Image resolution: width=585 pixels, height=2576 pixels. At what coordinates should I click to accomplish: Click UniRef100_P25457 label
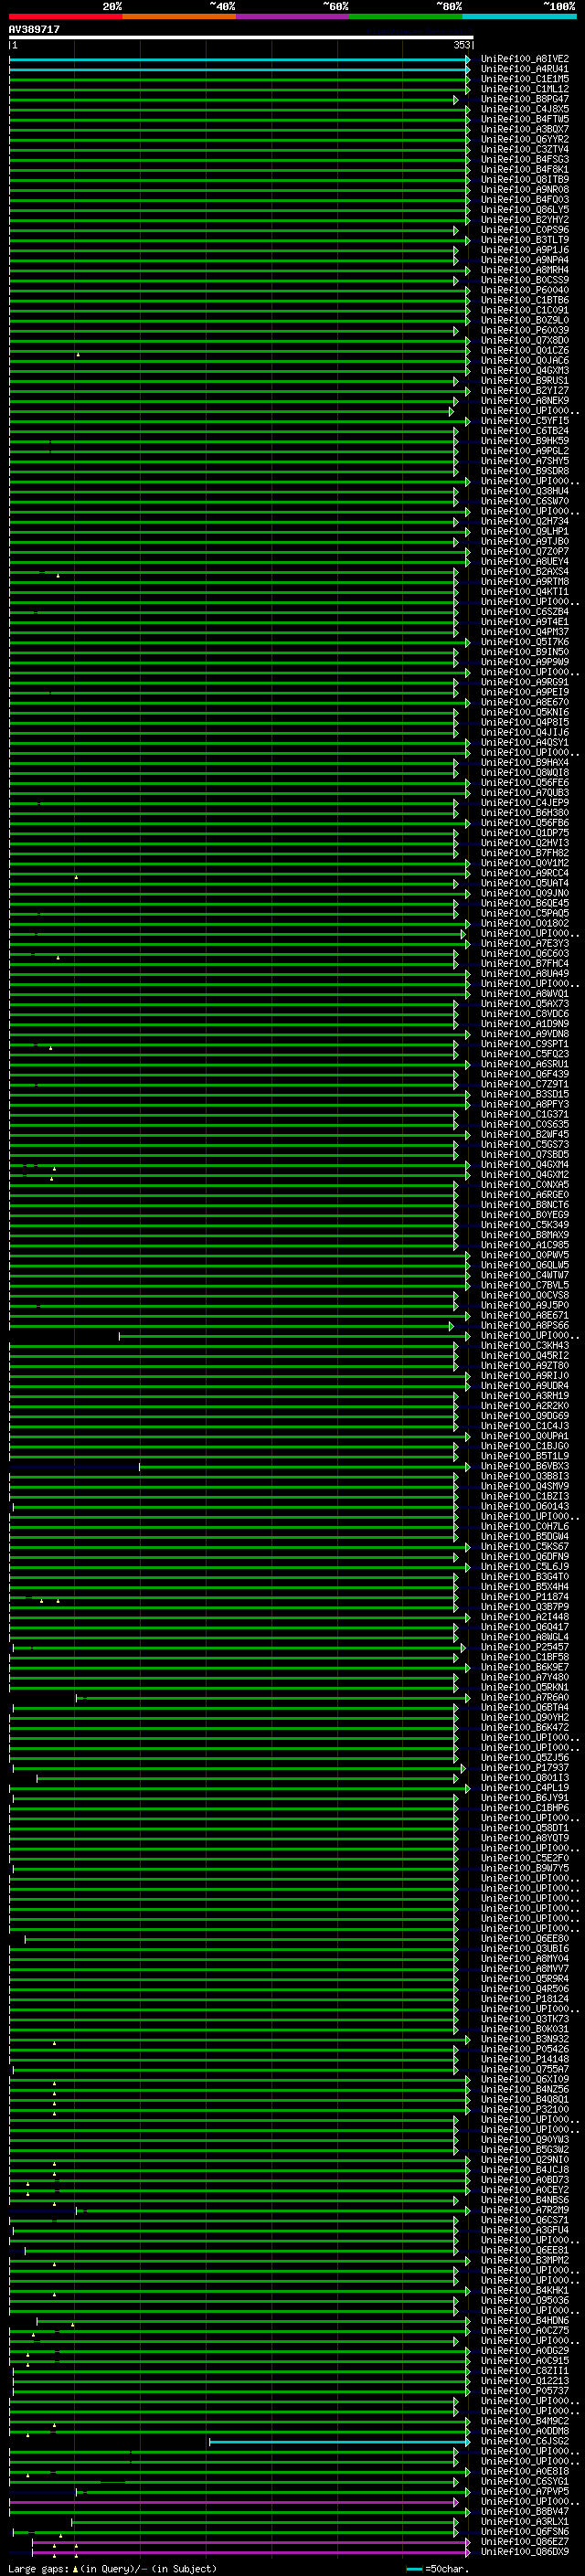[524, 1646]
